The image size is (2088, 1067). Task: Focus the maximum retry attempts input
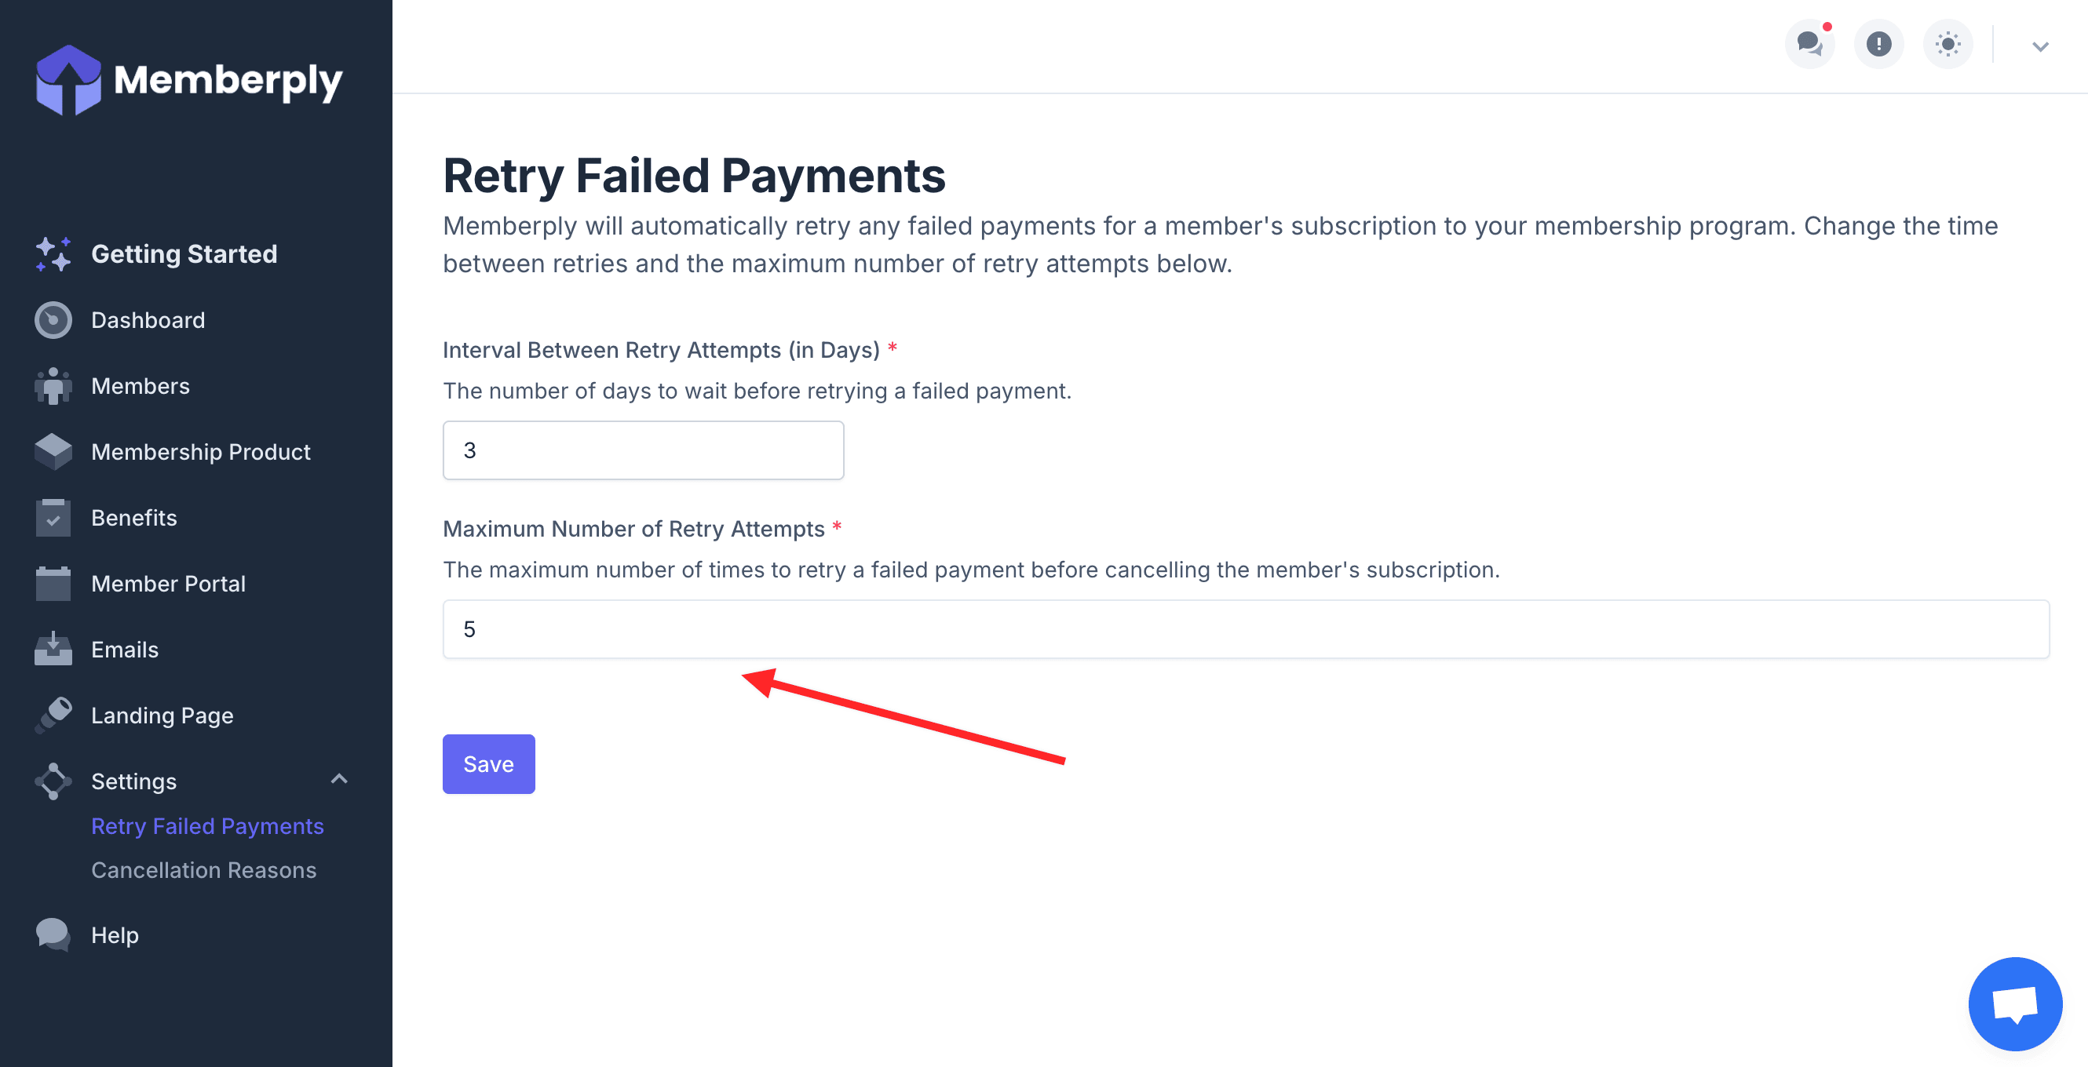tap(1245, 629)
